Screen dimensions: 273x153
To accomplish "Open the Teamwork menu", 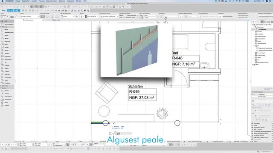I will 71,1.
